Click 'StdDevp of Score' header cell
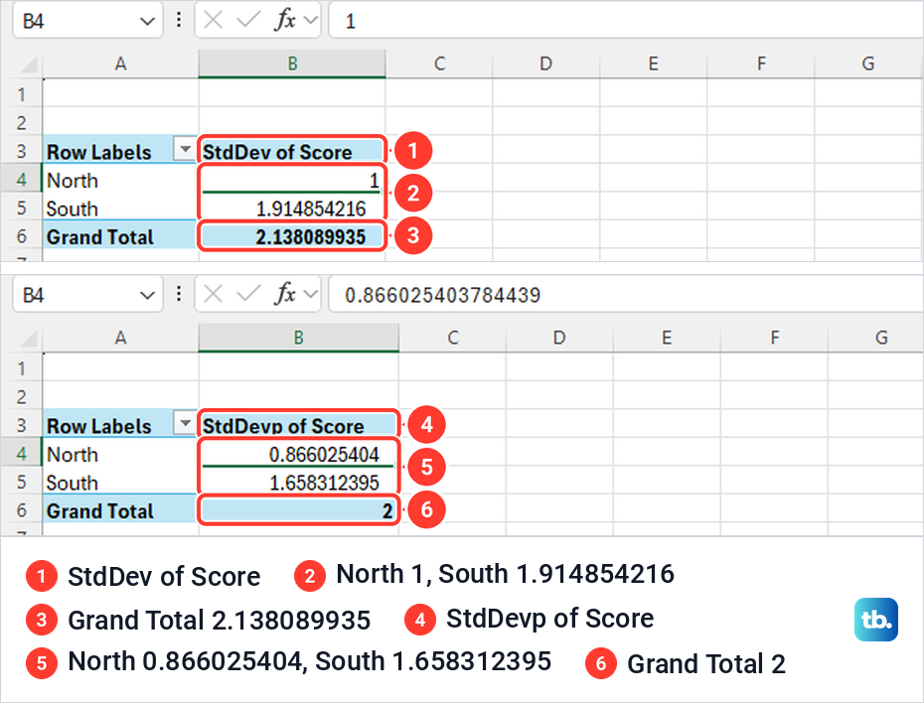The height and width of the screenshot is (703, 924). point(299,424)
